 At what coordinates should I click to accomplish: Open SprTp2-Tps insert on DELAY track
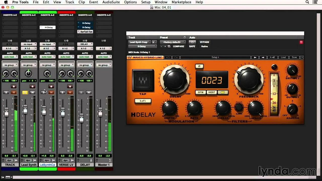(86, 32)
